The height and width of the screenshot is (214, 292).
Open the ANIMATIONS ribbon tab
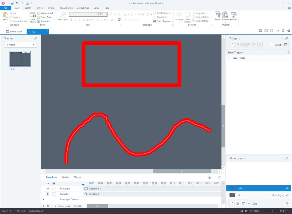pyautogui.click(x=83, y=8)
